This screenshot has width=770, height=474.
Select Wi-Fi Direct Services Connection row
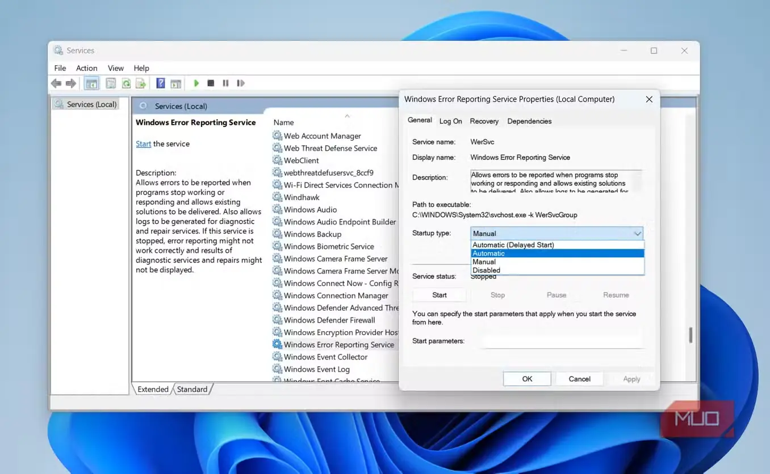click(x=335, y=185)
